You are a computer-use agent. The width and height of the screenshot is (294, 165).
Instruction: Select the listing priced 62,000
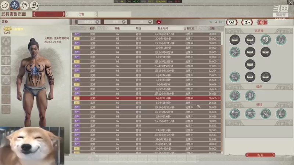pyautogui.click(x=146, y=66)
